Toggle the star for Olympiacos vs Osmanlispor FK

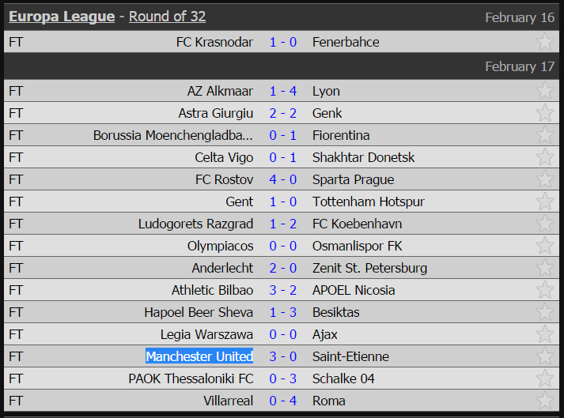[x=545, y=246]
